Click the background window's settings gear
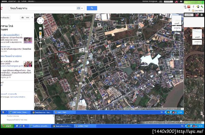205x135 pixels. click(x=202, y=15)
